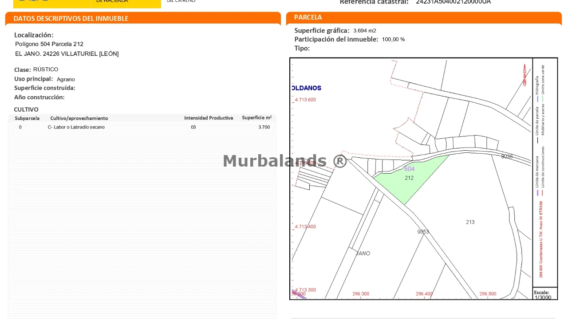Click the 4.713.300 coordinate label
The image size is (568, 319).
coord(305,290)
